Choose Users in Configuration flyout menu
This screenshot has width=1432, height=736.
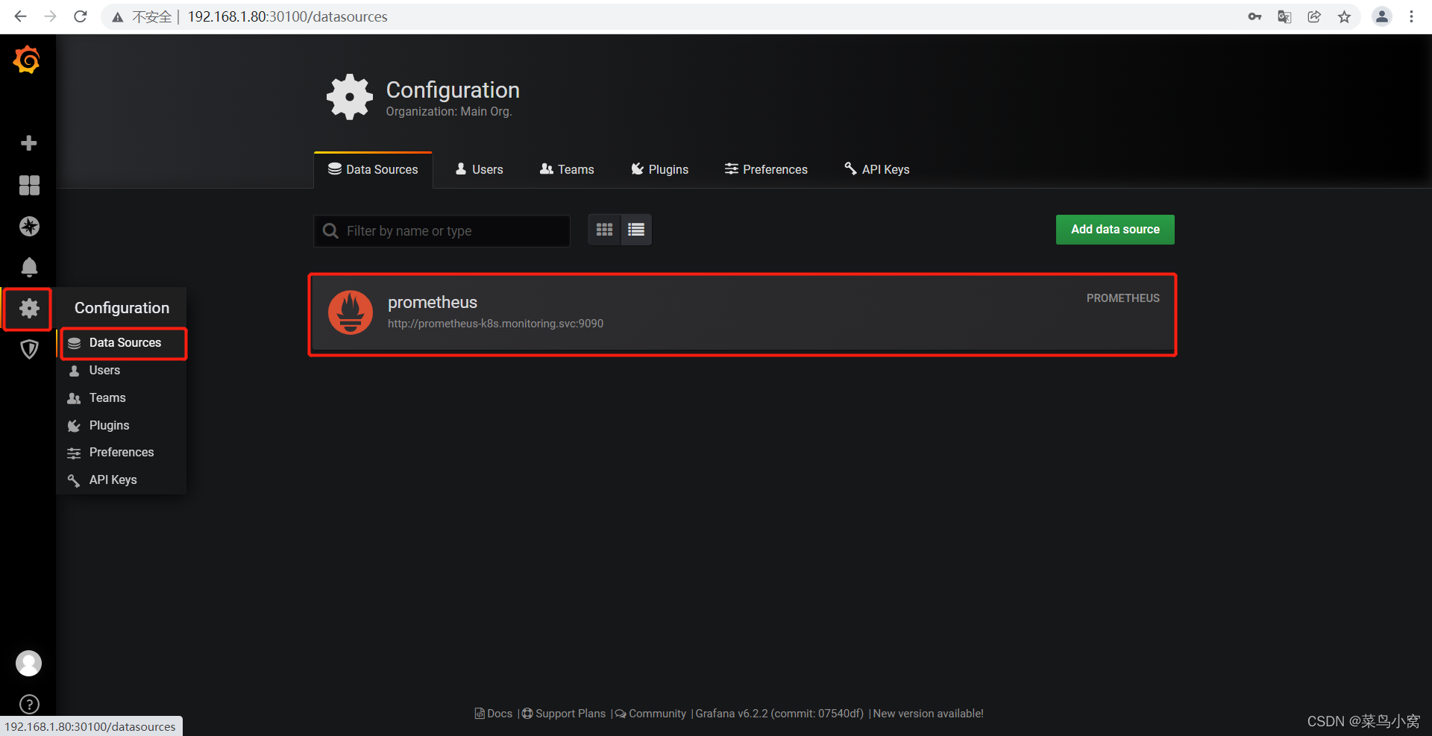point(122,371)
